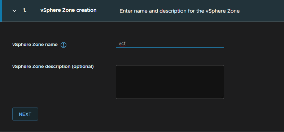Click the top-left corner of the description box
284x132 pixels.
coord(117,66)
